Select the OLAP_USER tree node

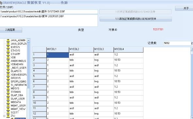[x=18, y=99]
